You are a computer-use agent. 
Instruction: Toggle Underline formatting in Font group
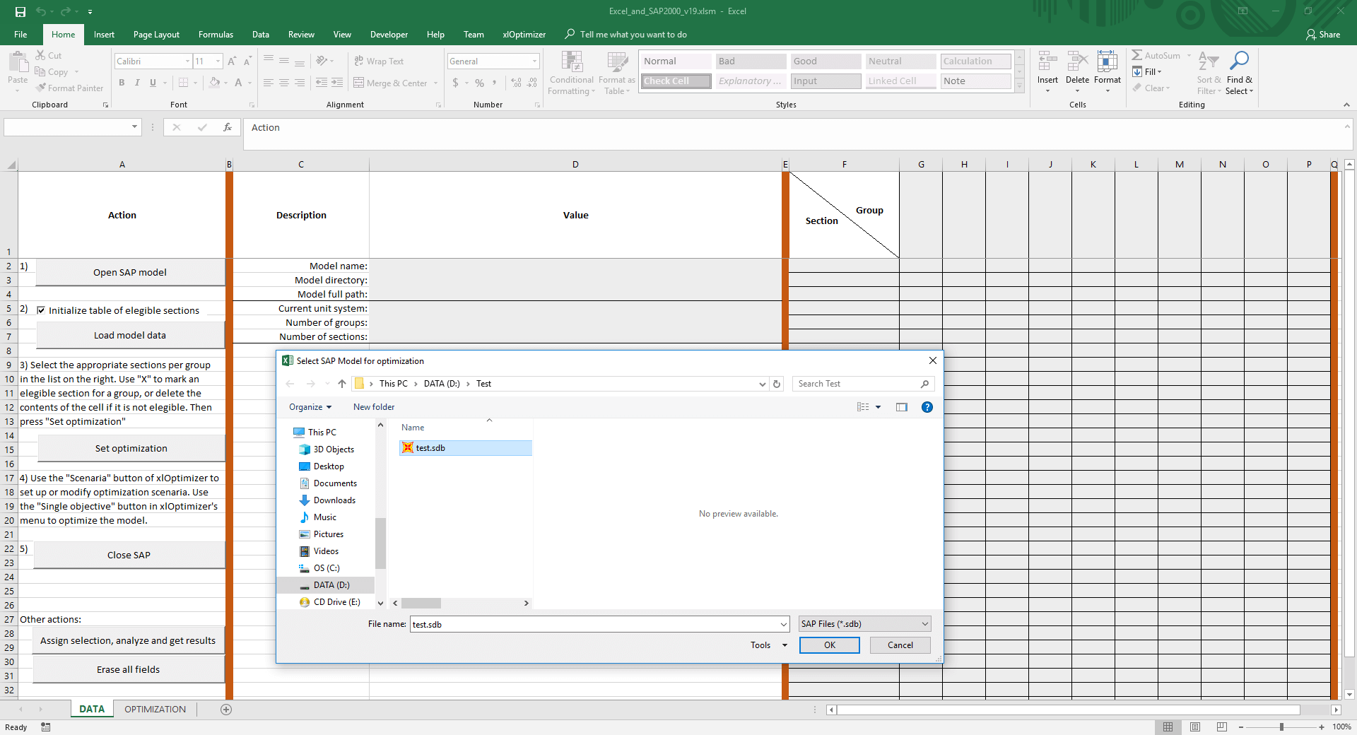[x=153, y=83]
